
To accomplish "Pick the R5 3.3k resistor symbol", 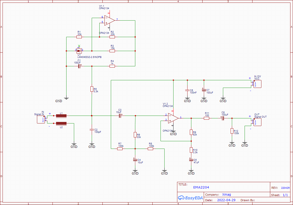I will point(92,89).
